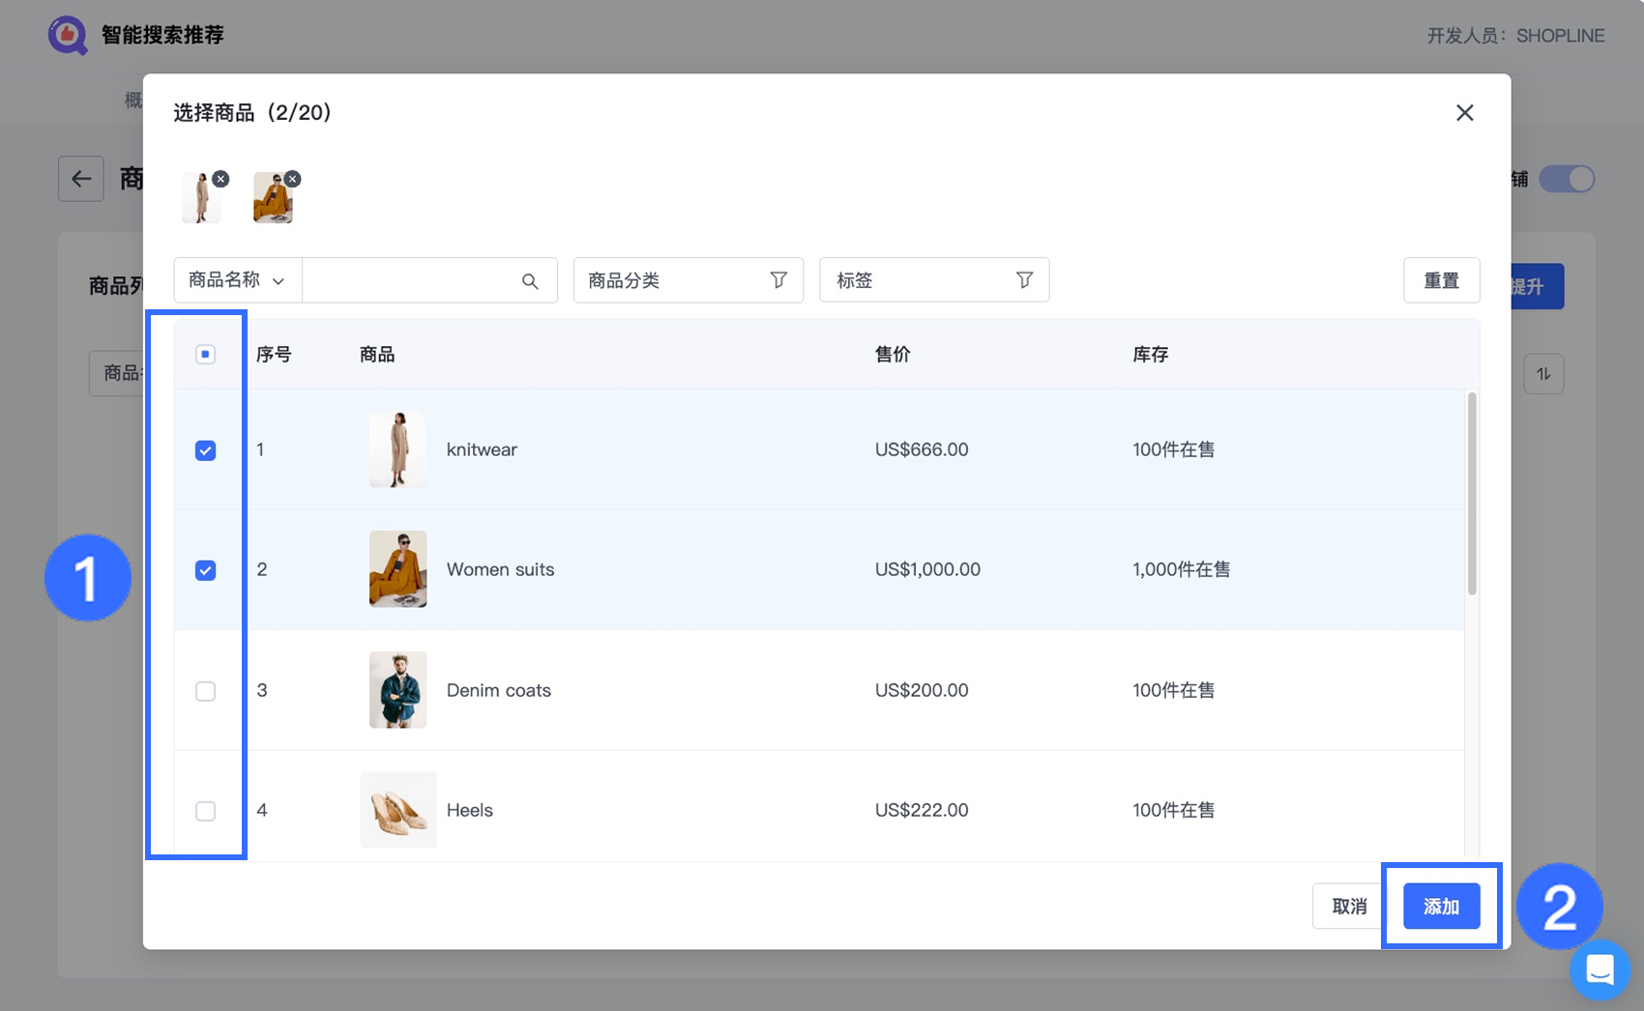Click the 智能搜索推荐 app logo

click(x=68, y=36)
